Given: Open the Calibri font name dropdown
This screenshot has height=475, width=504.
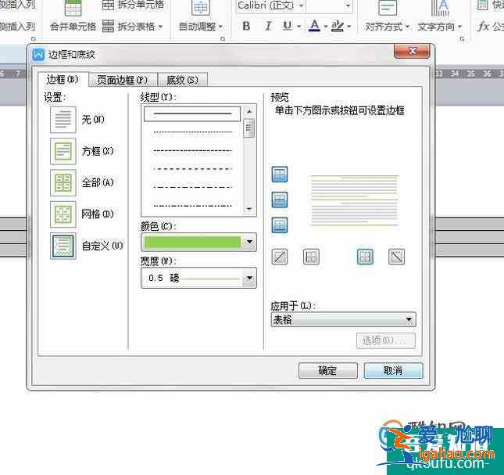Looking at the screenshot, I should coord(301,5).
